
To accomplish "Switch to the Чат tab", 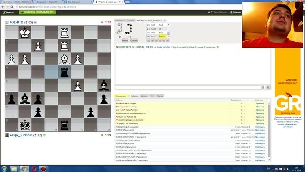I will point(152,96).
